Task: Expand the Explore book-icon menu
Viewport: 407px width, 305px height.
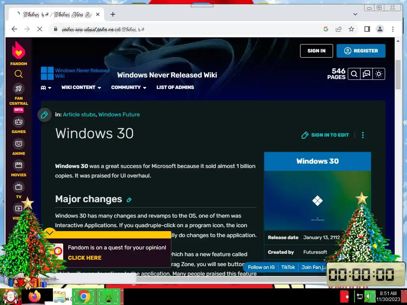Action: 46,88
